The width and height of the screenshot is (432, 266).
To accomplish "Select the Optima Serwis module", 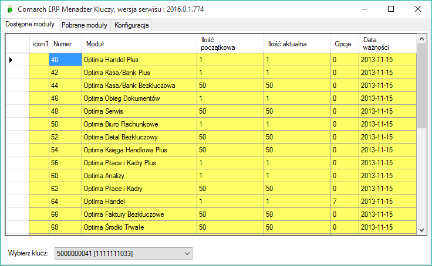I will pos(140,111).
